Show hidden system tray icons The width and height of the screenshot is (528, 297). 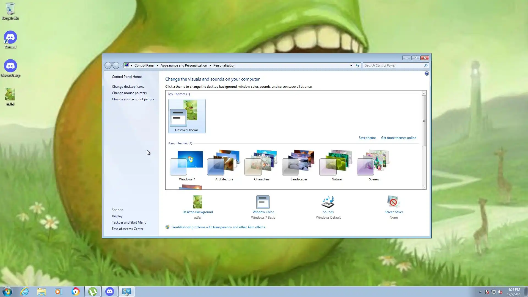click(x=480, y=292)
